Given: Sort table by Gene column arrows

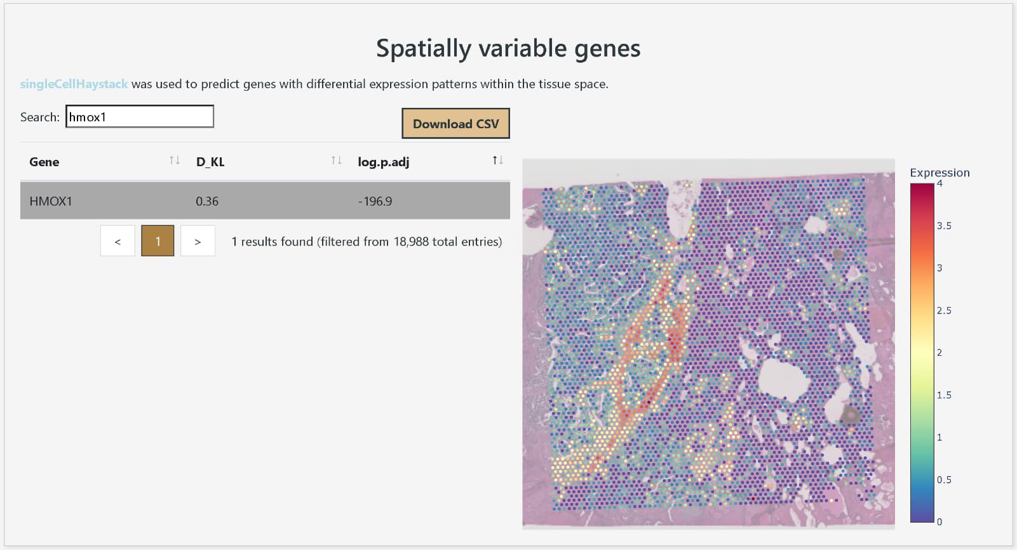Looking at the screenshot, I should pos(175,160).
